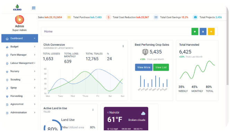
Task: Click the 61°F temperature reading
Action: [115, 120]
